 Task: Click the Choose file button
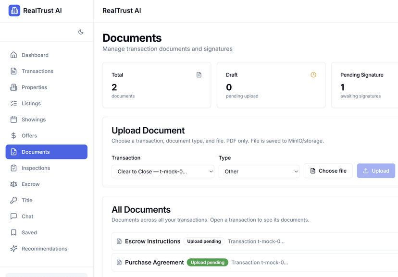pyautogui.click(x=328, y=170)
